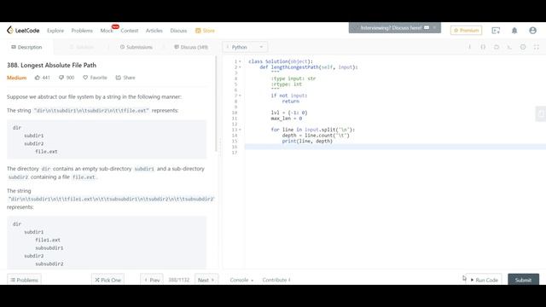
Task: Switch to the Description tab
Action: pyautogui.click(x=26, y=47)
